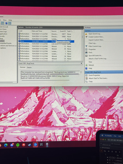Select the Wininit event ID 18 row
The width and height of the screenshot is (123, 164).
coord(46,49)
